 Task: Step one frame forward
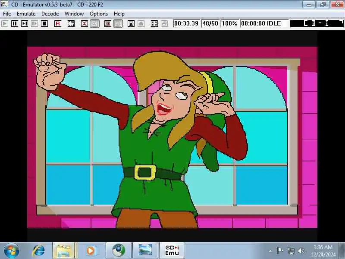(25, 24)
